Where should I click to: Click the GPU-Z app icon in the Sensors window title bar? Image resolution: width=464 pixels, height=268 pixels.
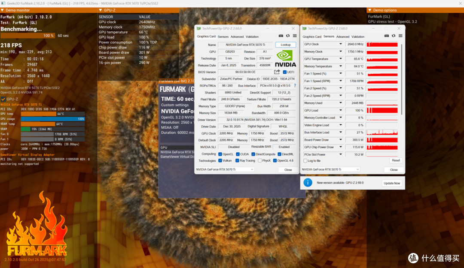pos(304,28)
